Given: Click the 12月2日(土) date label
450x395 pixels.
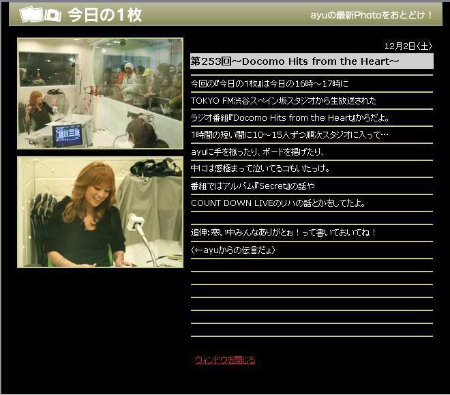Looking at the screenshot, I should click(x=408, y=46).
